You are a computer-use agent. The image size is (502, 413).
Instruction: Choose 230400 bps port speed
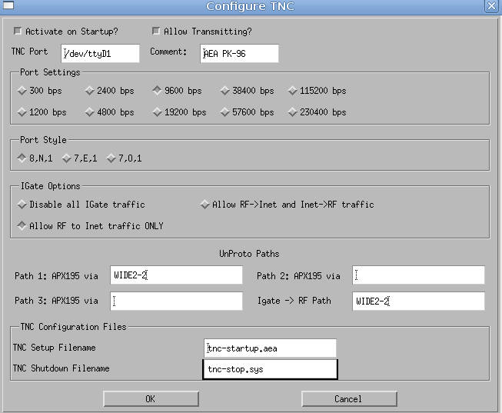click(293, 112)
